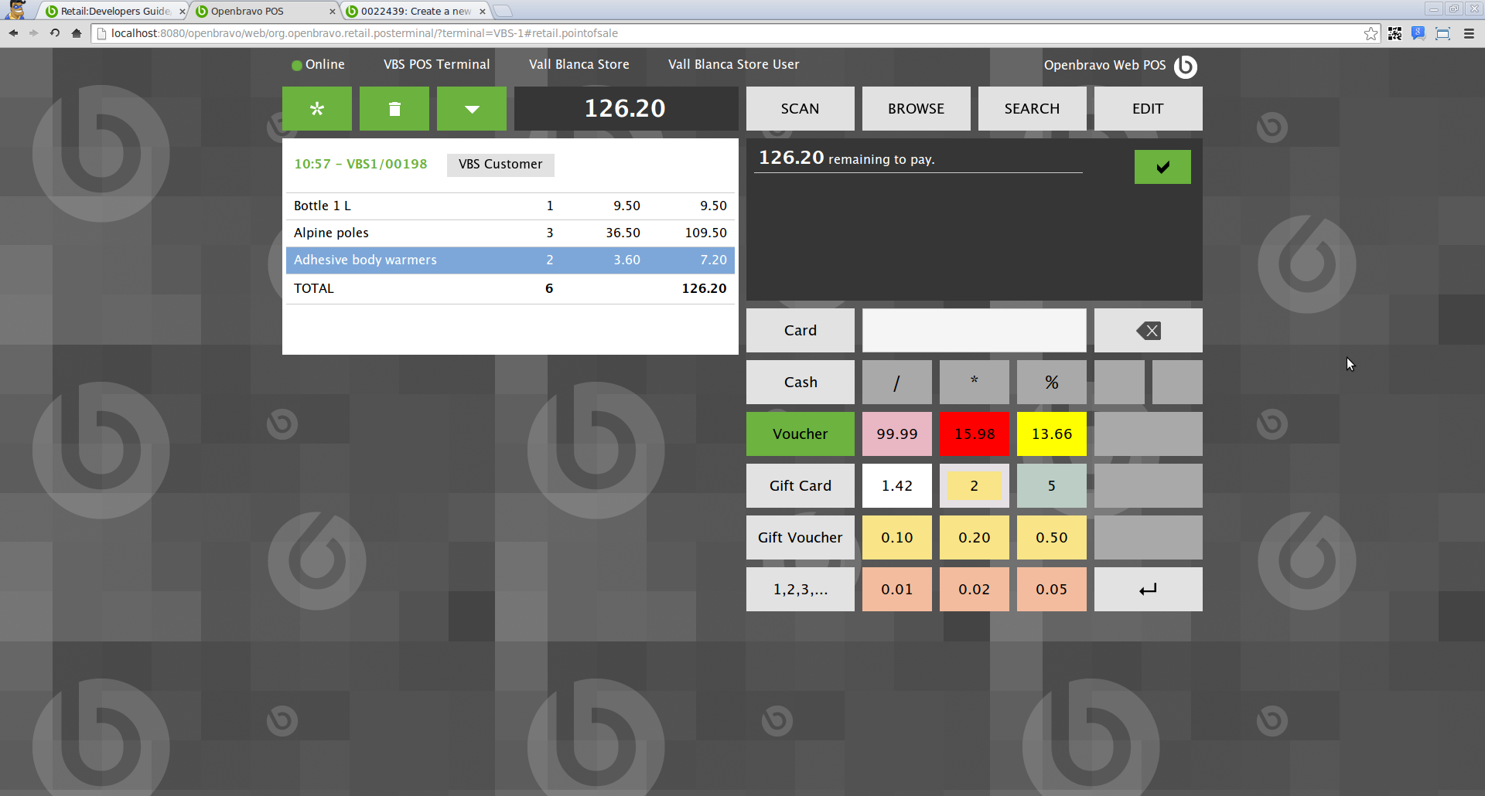The height and width of the screenshot is (796, 1485).
Task: Click the multiply (*) key
Action: coord(975,383)
